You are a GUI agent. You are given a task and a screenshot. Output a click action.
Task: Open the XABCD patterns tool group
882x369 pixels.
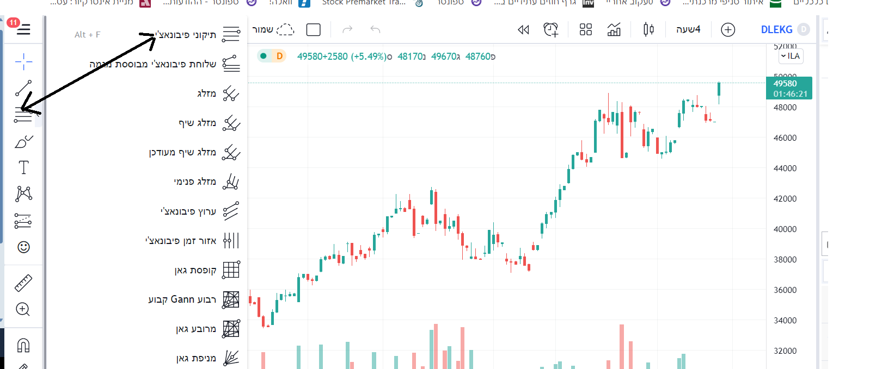(23, 193)
